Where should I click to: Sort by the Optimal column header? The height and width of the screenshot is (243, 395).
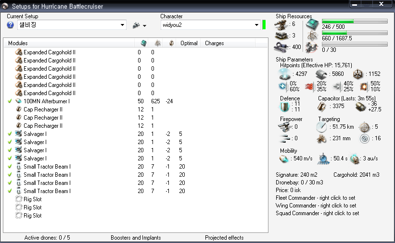(189, 43)
